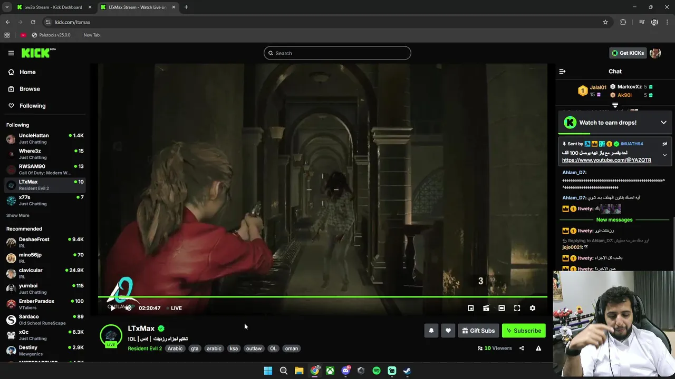Switch to xw2o Stream Kick Dashboard tab

[x=53, y=7]
